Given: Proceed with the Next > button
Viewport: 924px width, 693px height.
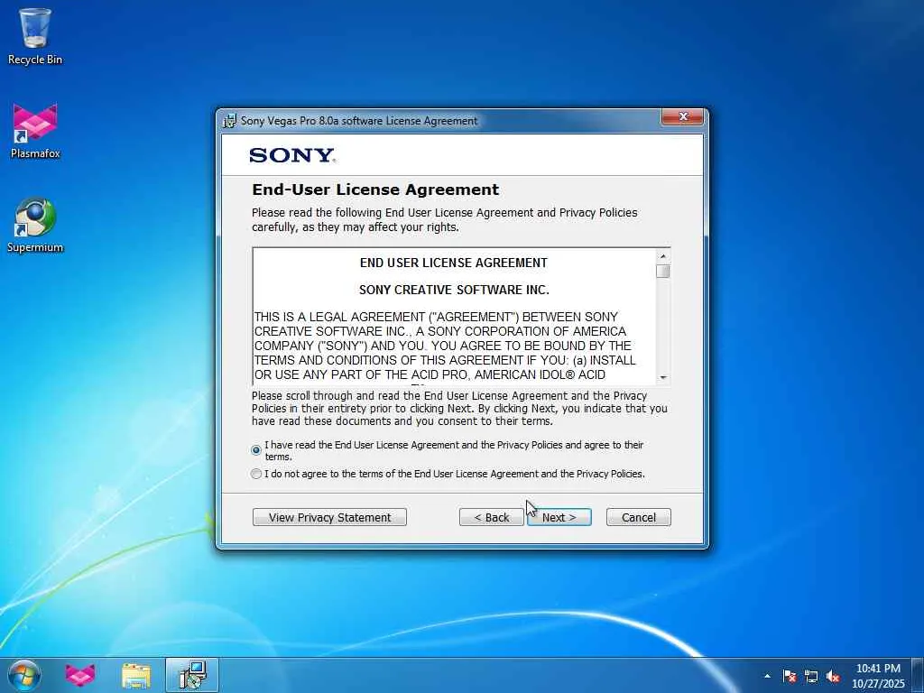Looking at the screenshot, I should [559, 517].
